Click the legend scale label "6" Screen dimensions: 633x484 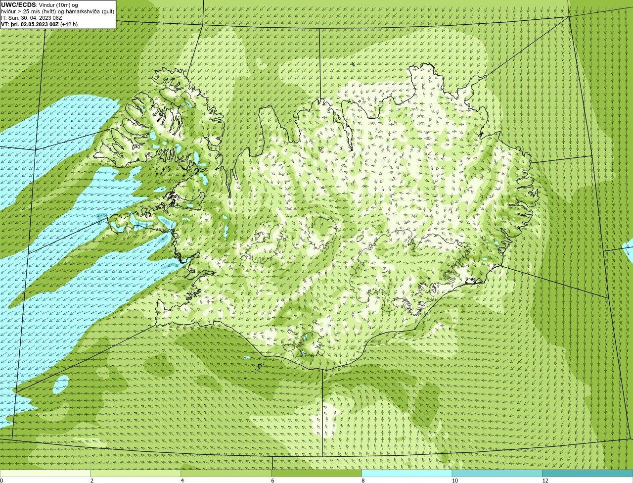(x=272, y=481)
